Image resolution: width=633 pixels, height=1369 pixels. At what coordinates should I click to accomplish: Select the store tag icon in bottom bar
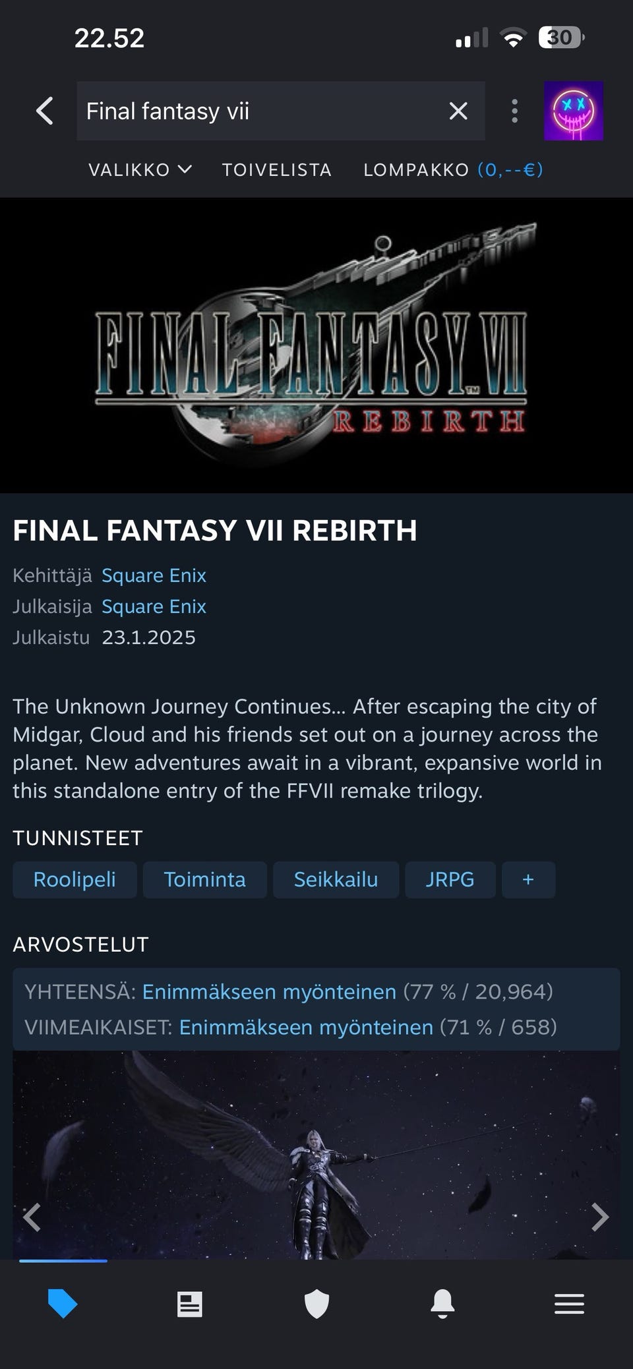point(63,1304)
